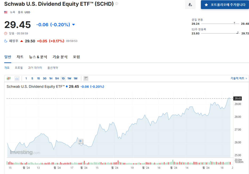
Task: Add SCHD to portfolio button
Action: tap(225, 5)
